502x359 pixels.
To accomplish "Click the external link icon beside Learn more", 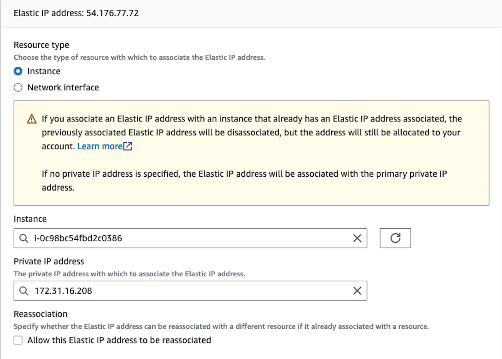I will coord(128,146).
